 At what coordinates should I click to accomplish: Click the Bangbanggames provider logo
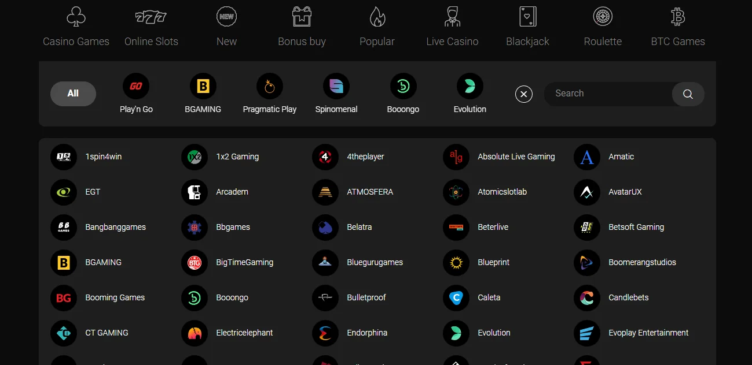tap(64, 228)
